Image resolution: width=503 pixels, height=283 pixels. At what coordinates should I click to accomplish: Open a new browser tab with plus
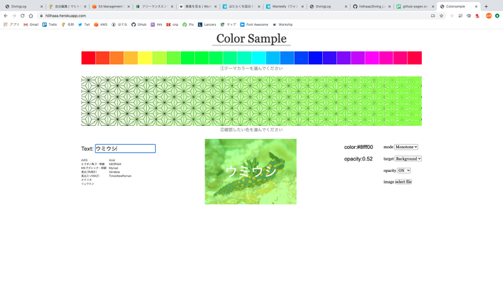click(x=486, y=6)
